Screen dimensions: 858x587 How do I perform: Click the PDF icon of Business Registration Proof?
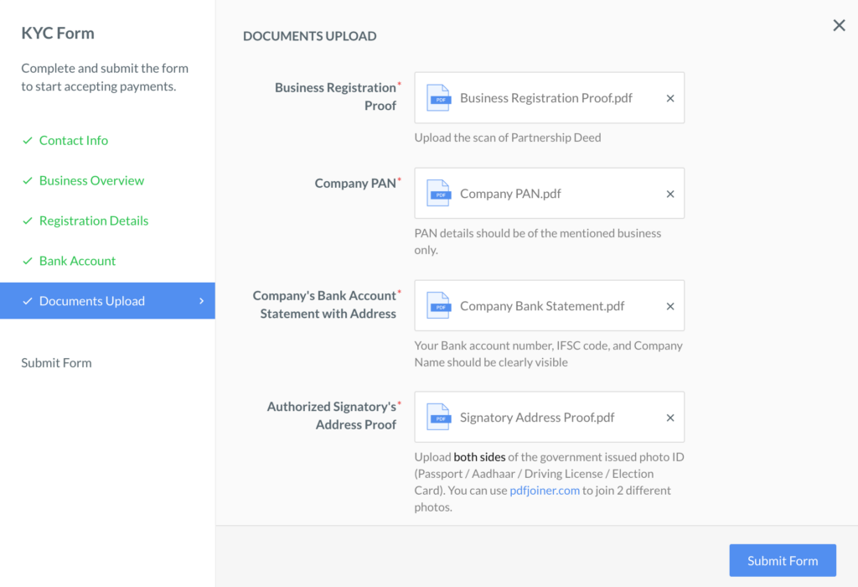tap(438, 98)
